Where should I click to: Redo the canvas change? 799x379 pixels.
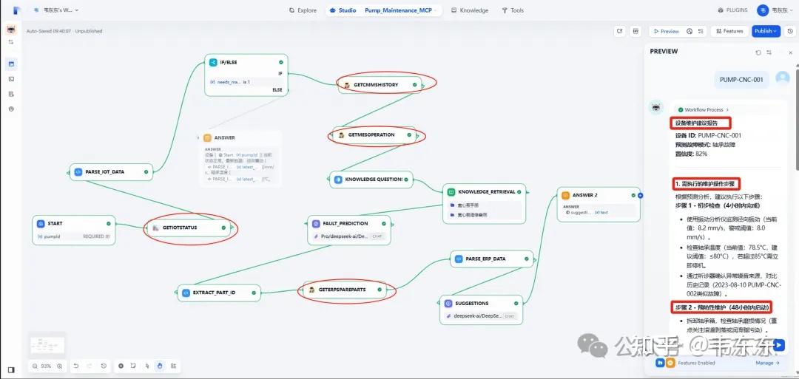pyautogui.click(x=90, y=366)
